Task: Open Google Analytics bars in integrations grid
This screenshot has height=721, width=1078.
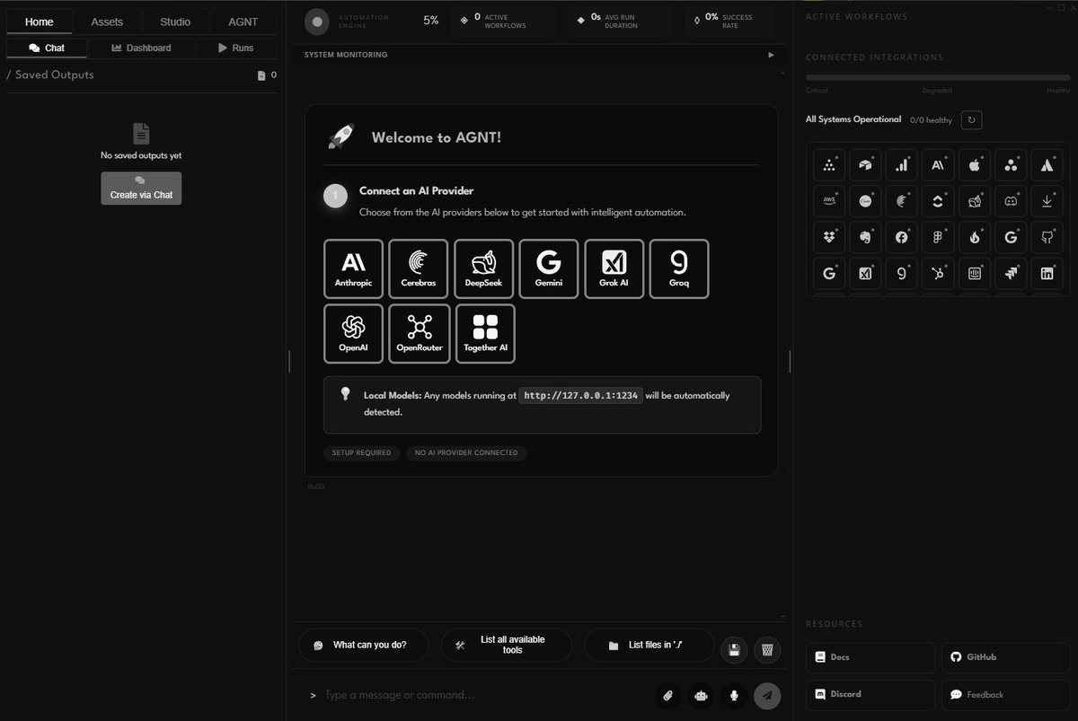Action: tap(901, 165)
